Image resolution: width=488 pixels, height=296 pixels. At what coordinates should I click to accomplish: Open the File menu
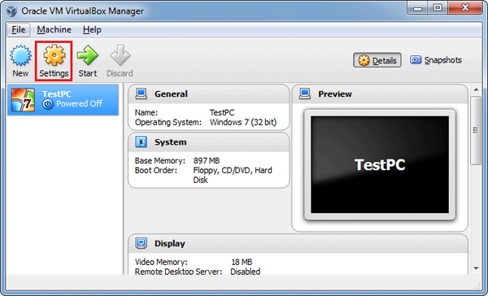coord(19,29)
